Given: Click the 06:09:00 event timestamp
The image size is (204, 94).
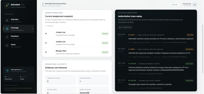Looking at the screenshot, I should (x=121, y=35).
